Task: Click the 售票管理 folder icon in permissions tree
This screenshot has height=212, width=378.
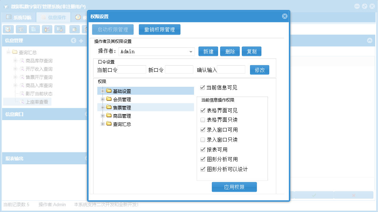Action: [109, 107]
